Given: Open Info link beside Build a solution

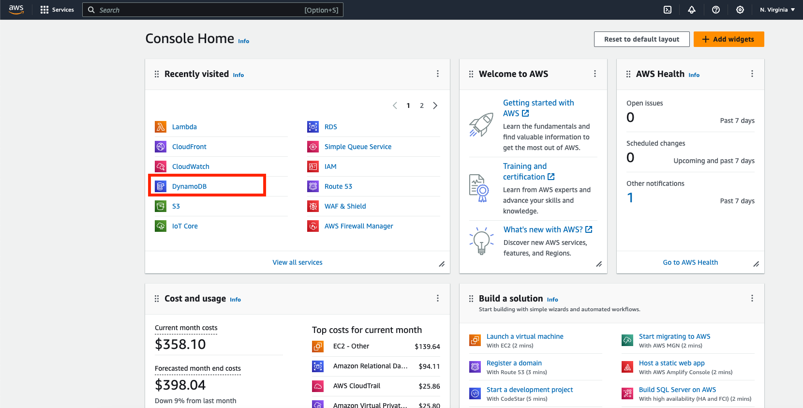Looking at the screenshot, I should [x=552, y=300].
